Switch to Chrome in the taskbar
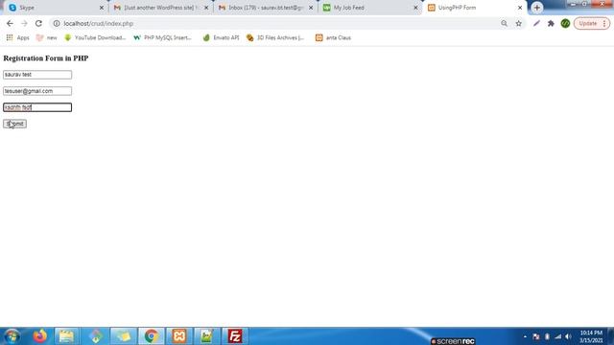Image resolution: width=614 pixels, height=345 pixels. coord(152,336)
